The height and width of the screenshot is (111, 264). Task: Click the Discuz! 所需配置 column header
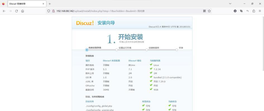pyautogui.click(x=111, y=60)
